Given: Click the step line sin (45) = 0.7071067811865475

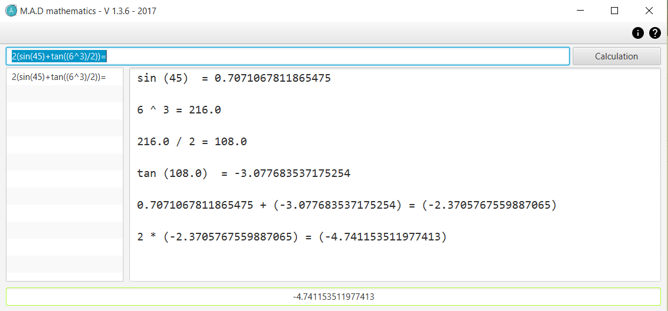Looking at the screenshot, I should coord(234,78).
